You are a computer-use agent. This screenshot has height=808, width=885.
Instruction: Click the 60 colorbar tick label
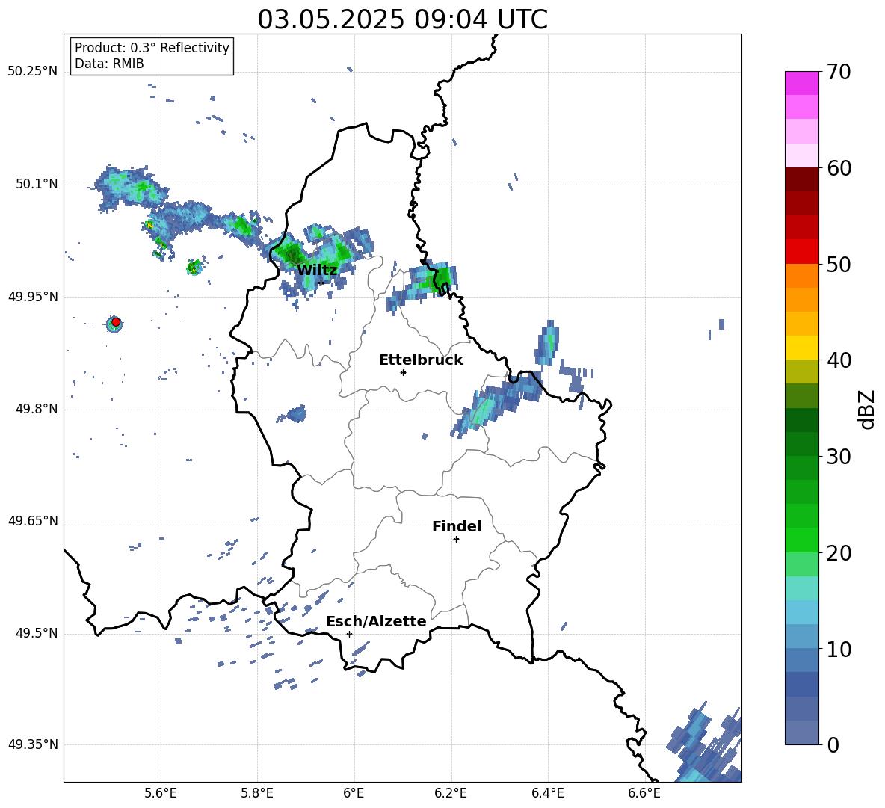click(839, 168)
